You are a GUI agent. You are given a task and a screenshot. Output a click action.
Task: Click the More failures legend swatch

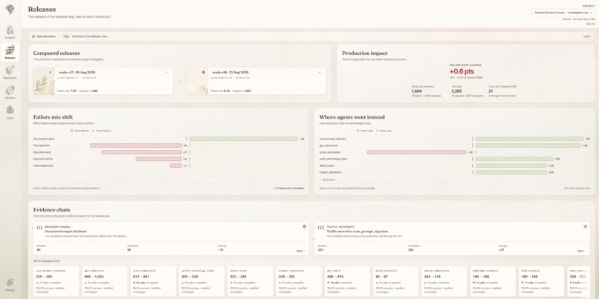click(71, 131)
